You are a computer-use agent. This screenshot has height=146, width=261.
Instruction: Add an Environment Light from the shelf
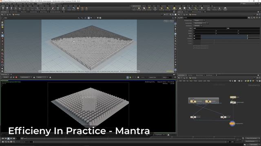point(174,9)
